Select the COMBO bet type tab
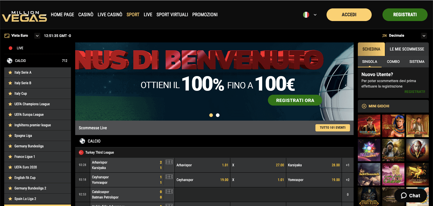 (393, 62)
